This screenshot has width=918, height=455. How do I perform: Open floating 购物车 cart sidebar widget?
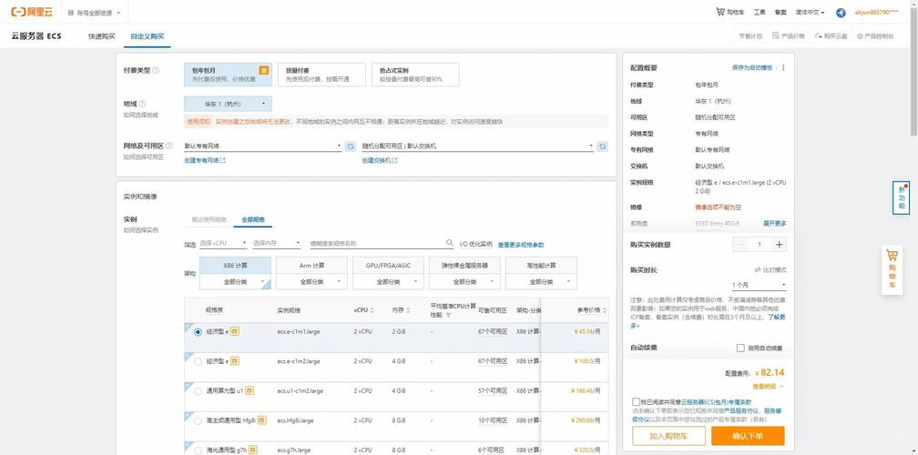(892, 269)
